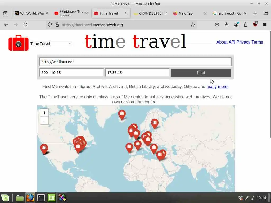Click the network tray icon

click(x=247, y=198)
